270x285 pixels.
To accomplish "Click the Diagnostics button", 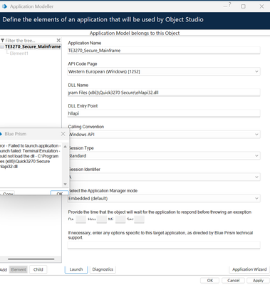I will pos(103,269).
